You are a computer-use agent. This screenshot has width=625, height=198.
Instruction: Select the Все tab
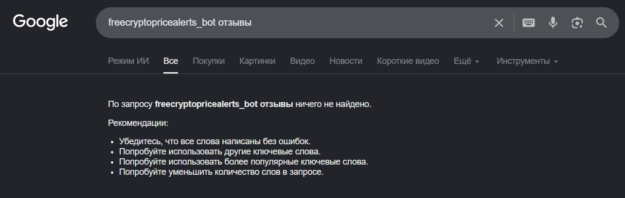click(x=171, y=61)
